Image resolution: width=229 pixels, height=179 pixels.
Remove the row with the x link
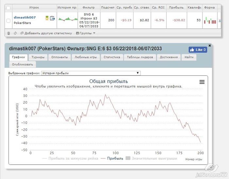click(x=220, y=21)
